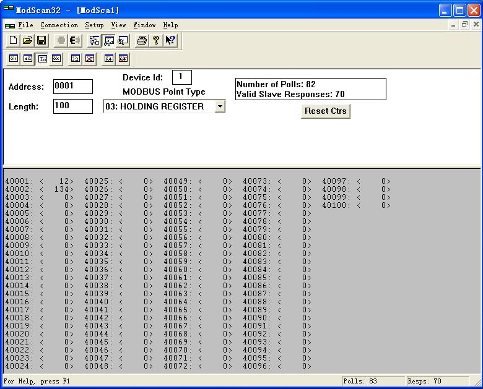Select register 40025 row
Viewport: 483px width, 389px height.
(119, 181)
